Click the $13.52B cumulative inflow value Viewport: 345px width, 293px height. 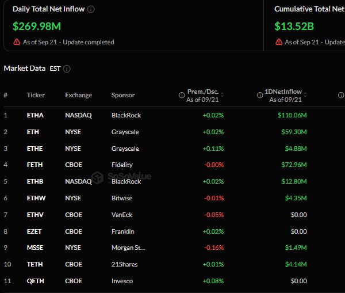coord(294,26)
